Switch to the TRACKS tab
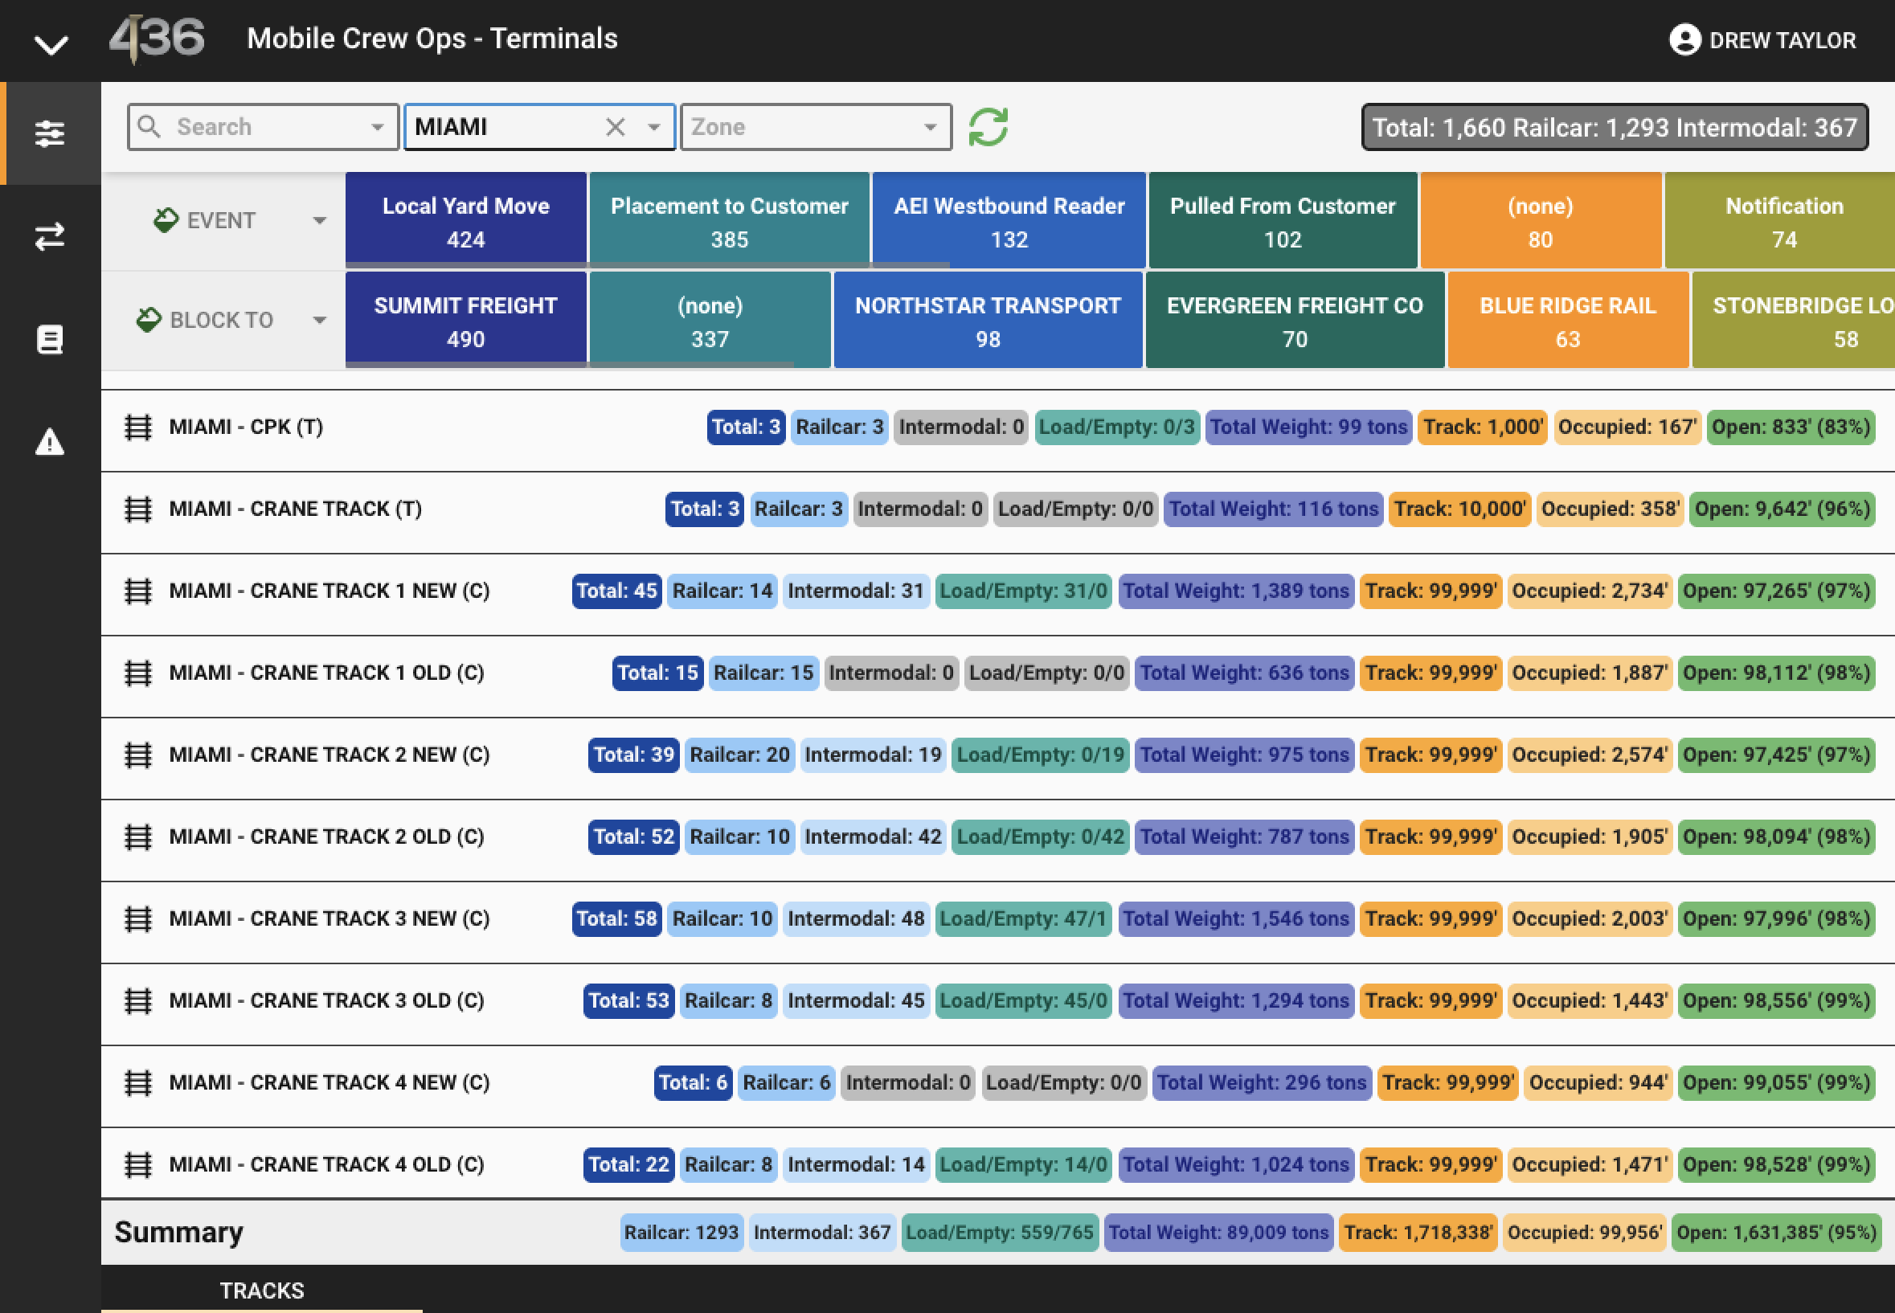The height and width of the screenshot is (1313, 1895). click(262, 1290)
